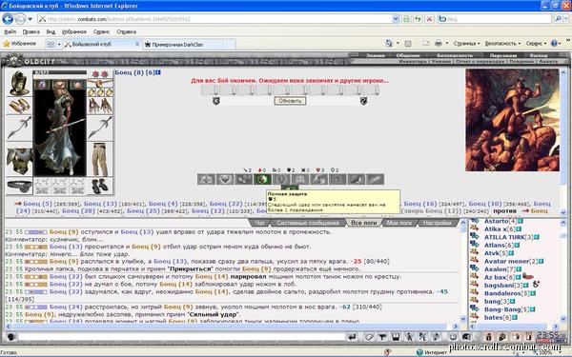The width and height of the screenshot is (572, 357).
Task: Expand the Безопасность toolbar dropdown
Action: pyautogui.click(x=503, y=44)
